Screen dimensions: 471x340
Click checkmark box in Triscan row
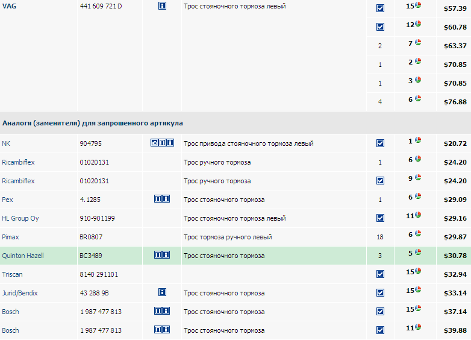[x=380, y=274]
